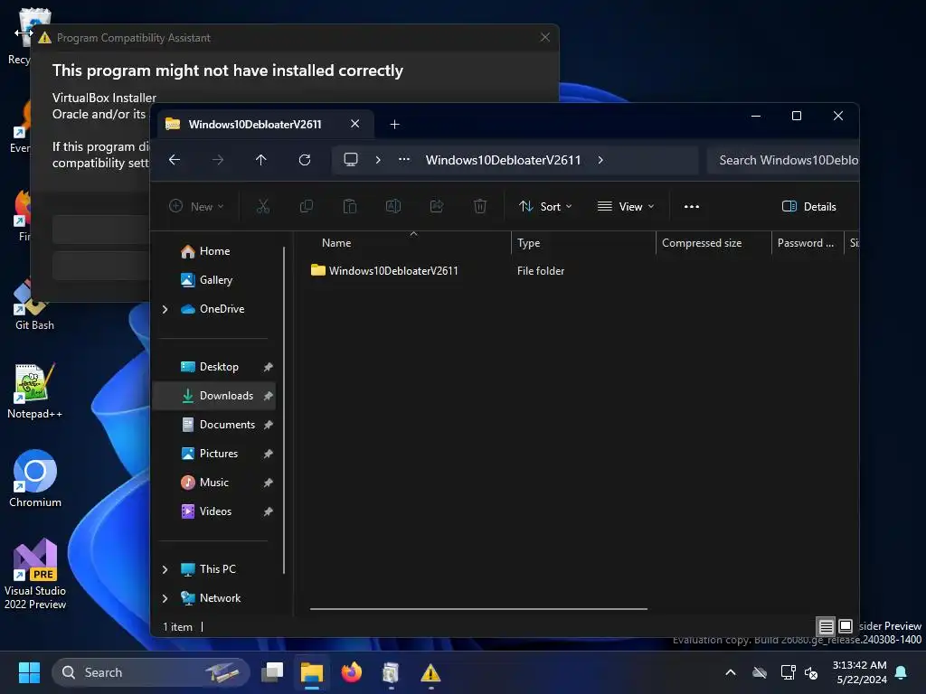The width and height of the screenshot is (926, 694).
Task: Click the navigation pane vertical scrollbar
Action: [284, 411]
